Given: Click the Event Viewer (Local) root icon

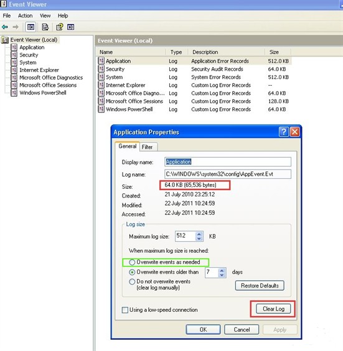Looking at the screenshot, I should [5, 40].
